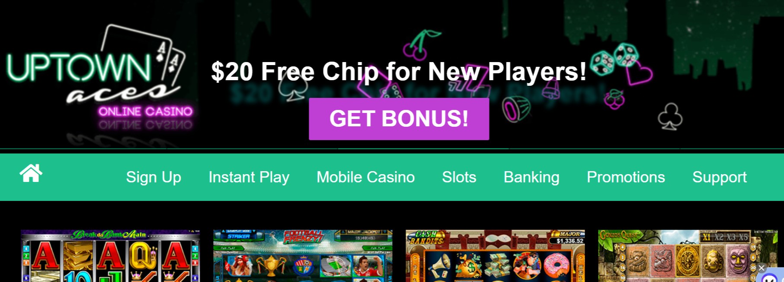
Task: Click the Uptown Aces casino logo
Action: coord(99,78)
